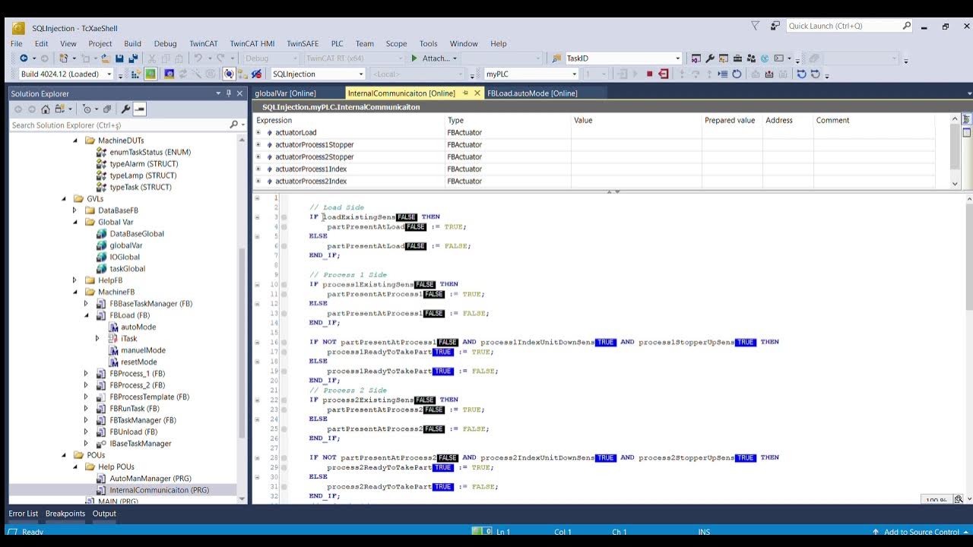Click the Undo toolbar icon
Screen dimensions: 973x547
198,58
